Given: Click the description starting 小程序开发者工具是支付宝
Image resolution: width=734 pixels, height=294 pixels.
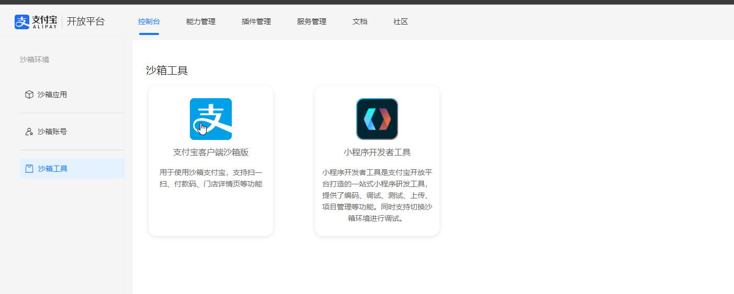Looking at the screenshot, I should (x=377, y=195).
